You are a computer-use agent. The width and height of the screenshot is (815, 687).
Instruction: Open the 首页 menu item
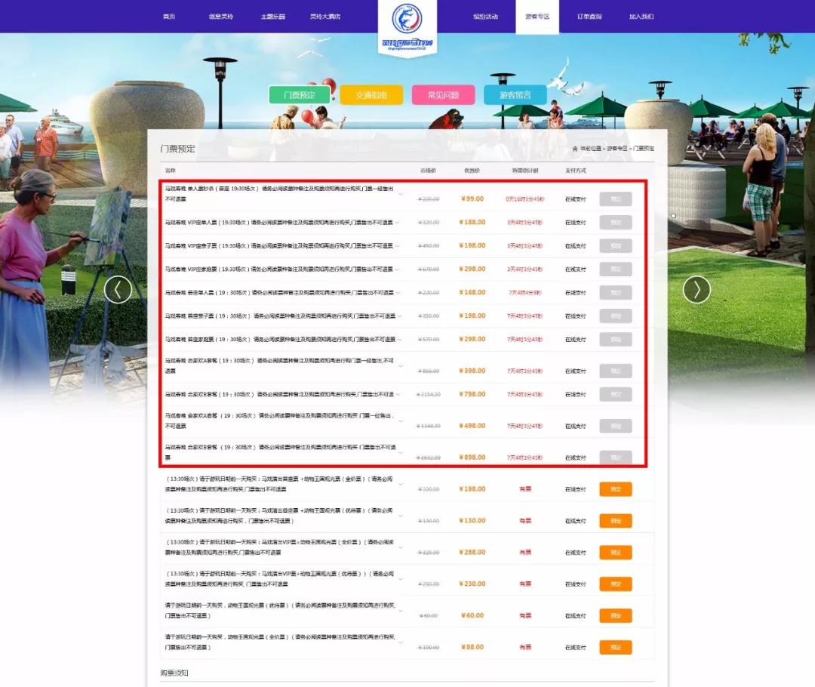coord(169,17)
